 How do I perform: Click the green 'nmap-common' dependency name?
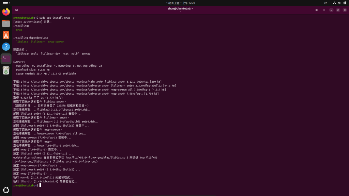(56, 42)
